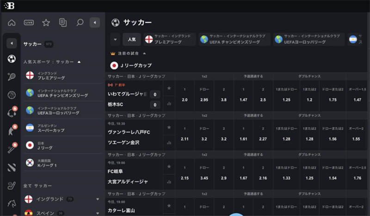
Task: Select the crossed stripes sport icon
Action: (12, 168)
